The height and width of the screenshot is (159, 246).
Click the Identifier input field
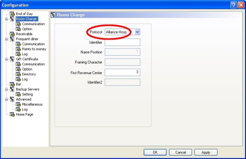122,42
